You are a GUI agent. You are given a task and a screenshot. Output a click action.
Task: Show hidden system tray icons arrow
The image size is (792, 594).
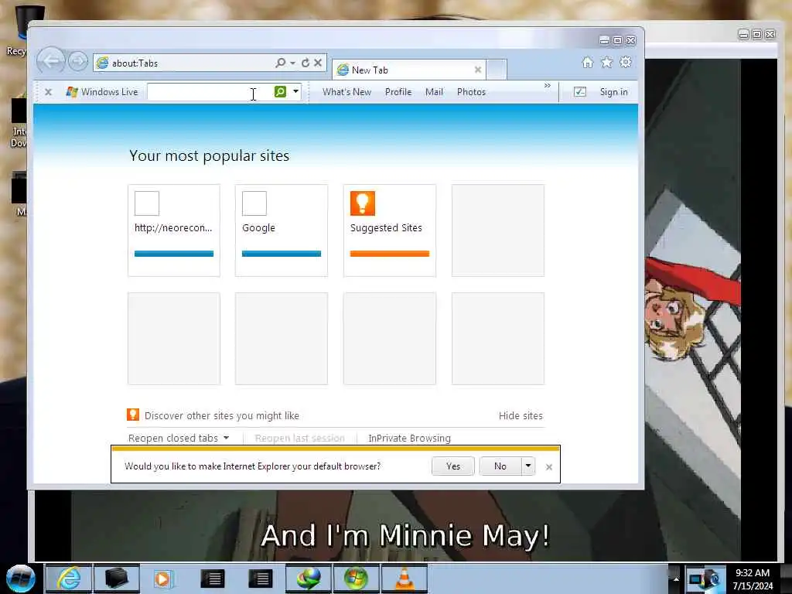[x=676, y=579]
